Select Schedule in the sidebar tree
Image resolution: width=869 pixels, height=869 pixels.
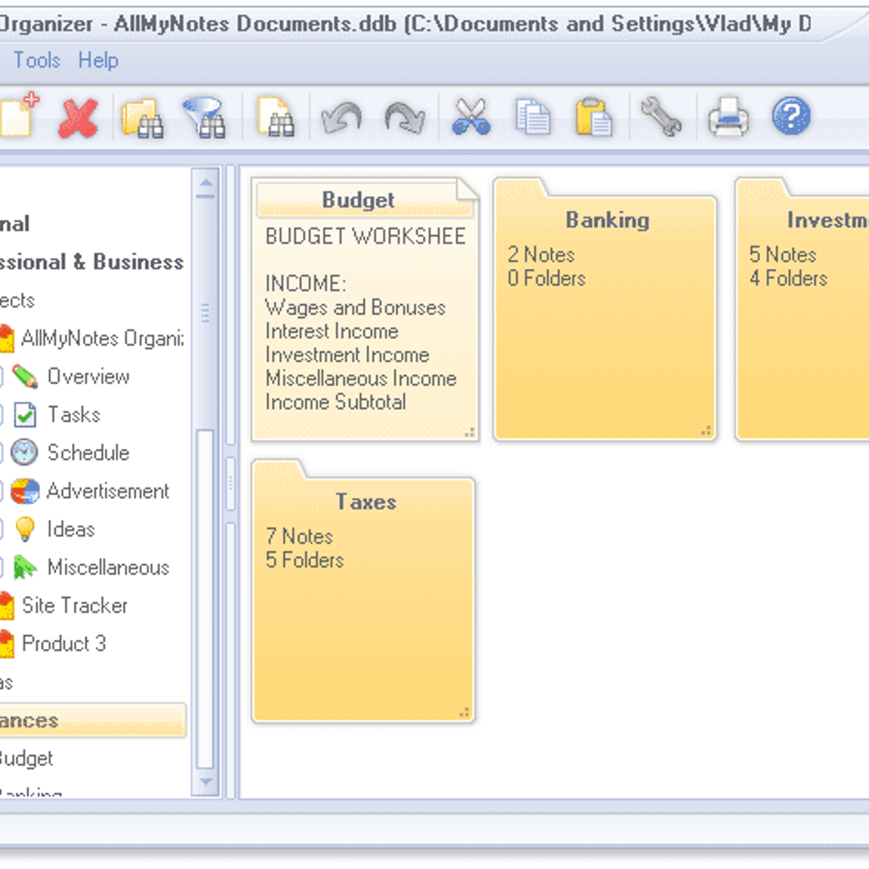coord(88,453)
